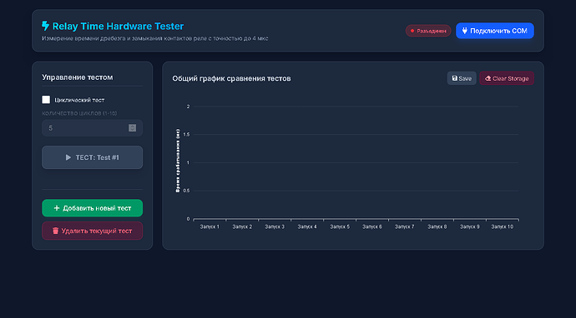Click the plus icon on Добавить новый тест
Viewport: 576px width, 318px height.
[57, 208]
